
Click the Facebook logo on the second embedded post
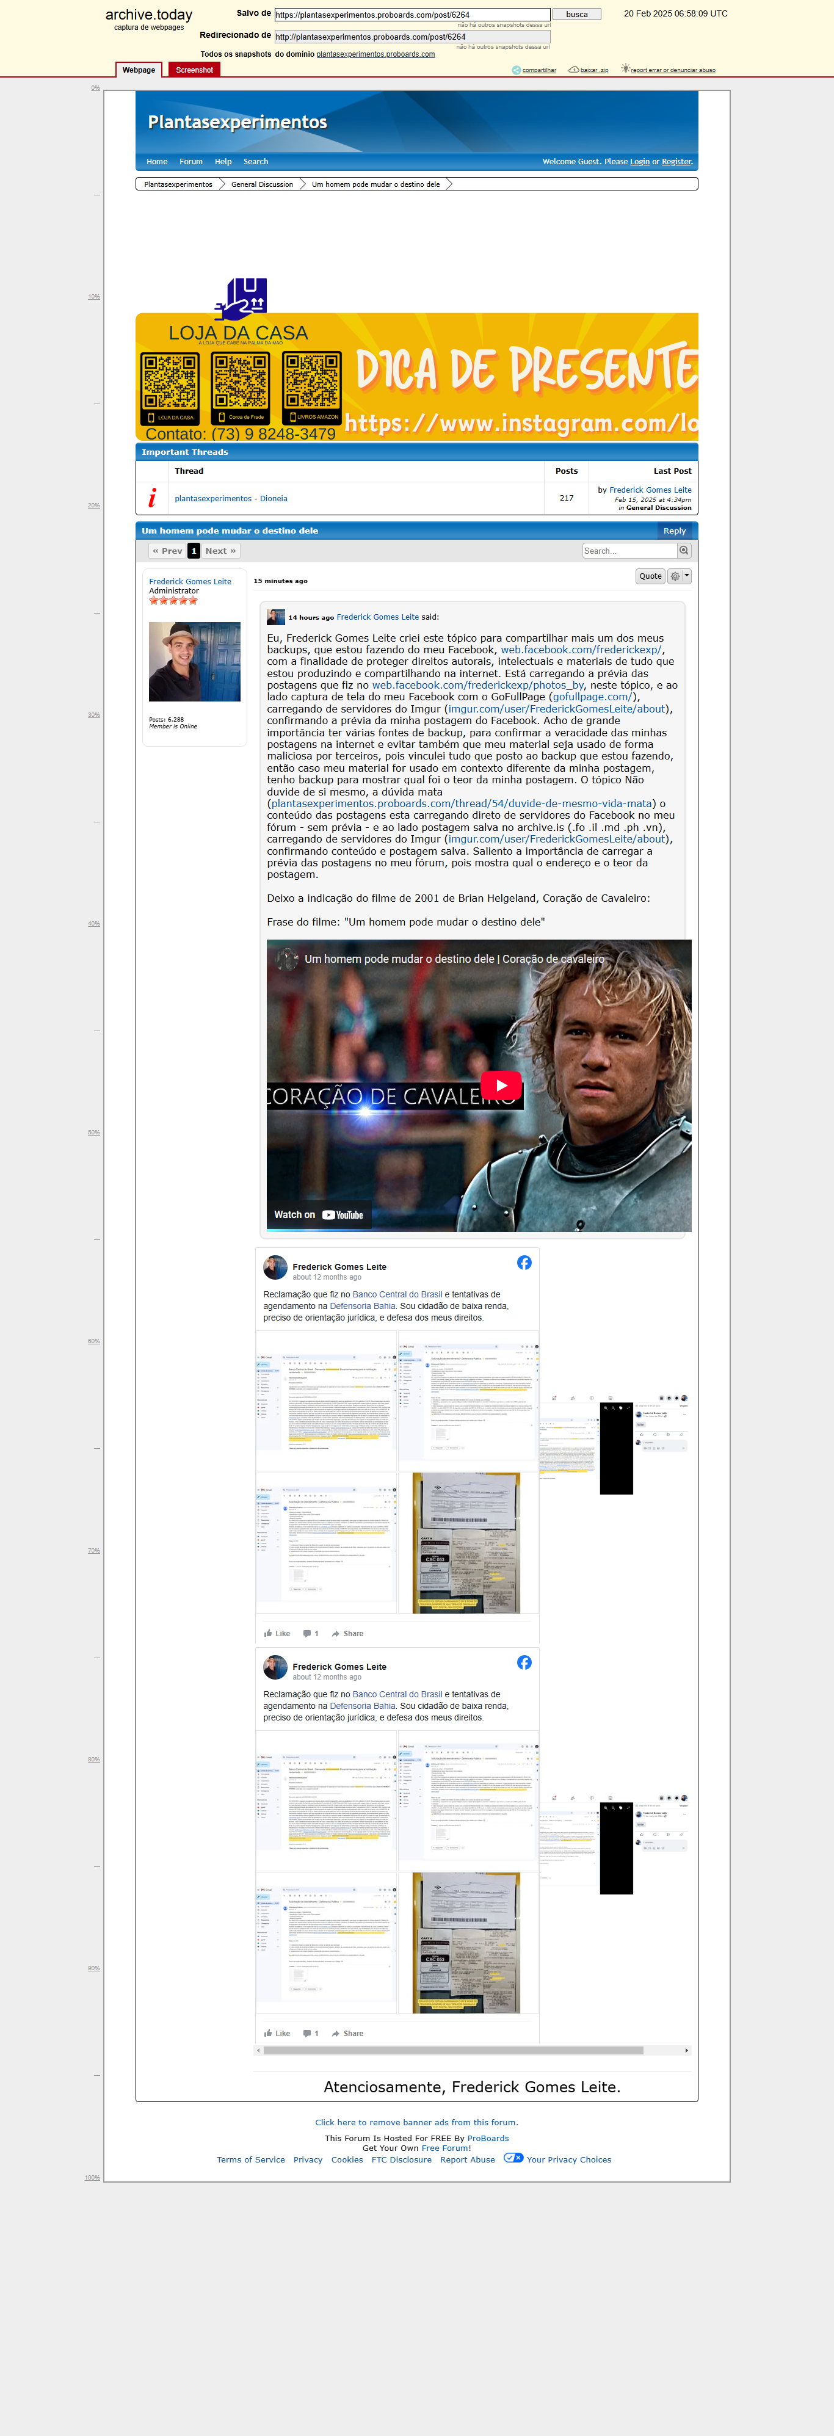pyautogui.click(x=524, y=1664)
